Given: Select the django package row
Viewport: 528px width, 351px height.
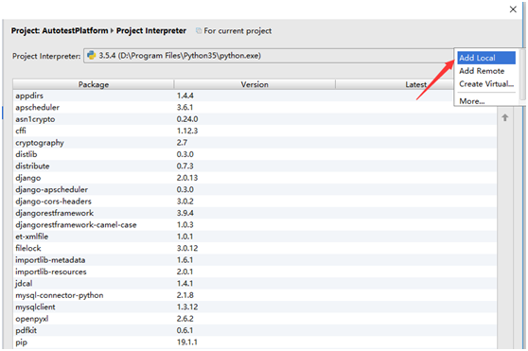Looking at the screenshot, I should 255,178.
